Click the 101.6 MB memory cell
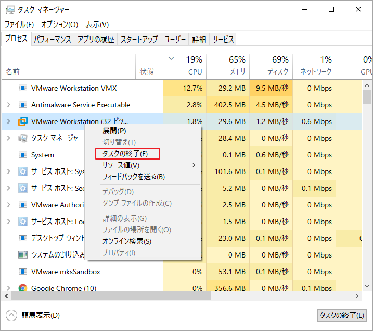373x331 pixels. point(228,171)
